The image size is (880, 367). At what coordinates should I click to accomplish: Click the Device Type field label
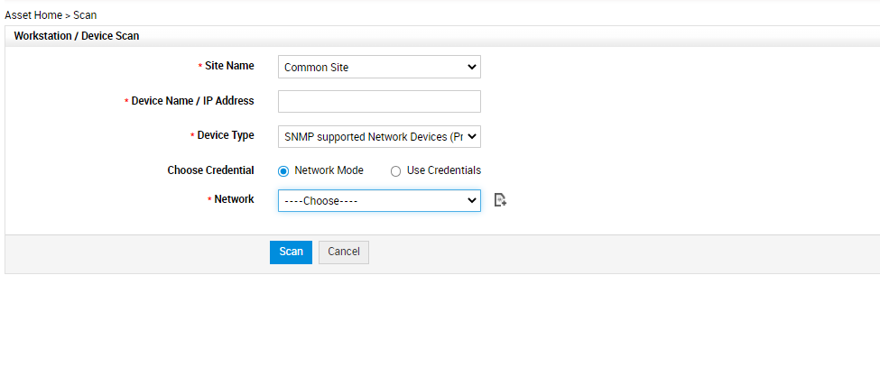click(226, 135)
